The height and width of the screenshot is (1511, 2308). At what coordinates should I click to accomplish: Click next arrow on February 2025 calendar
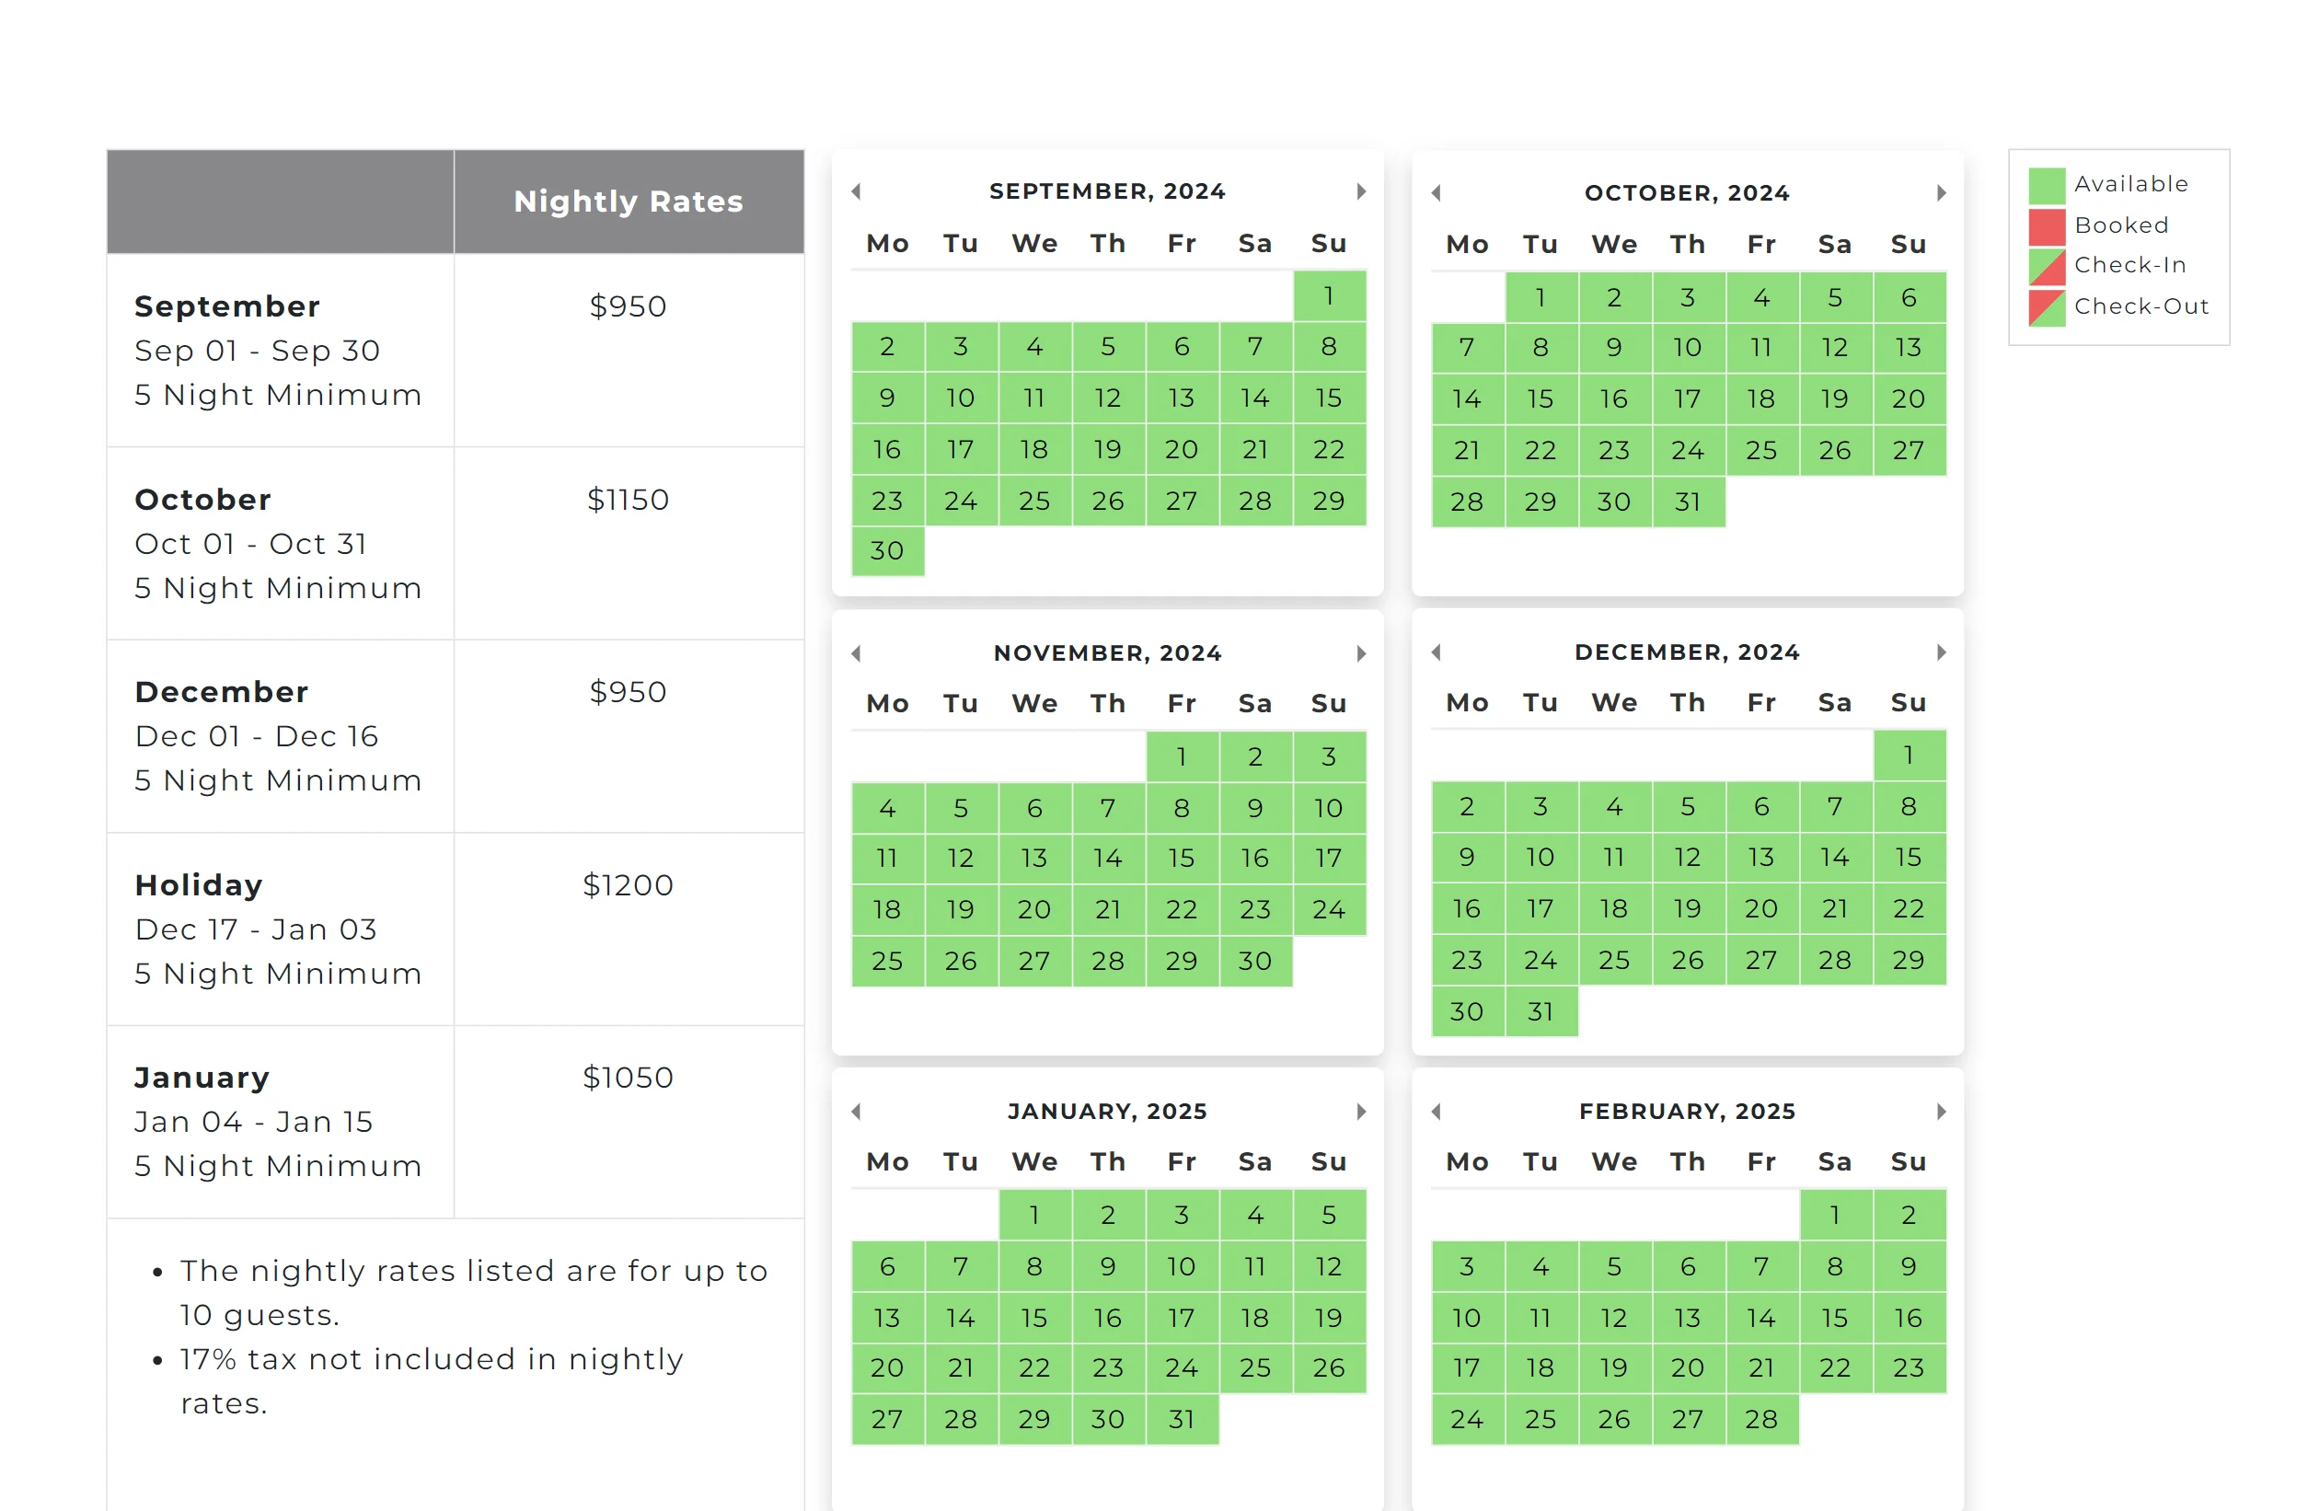point(1941,1112)
